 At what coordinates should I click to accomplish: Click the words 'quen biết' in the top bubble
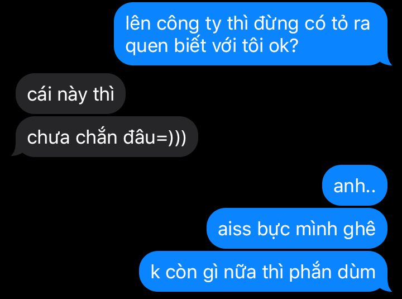(x=166, y=47)
